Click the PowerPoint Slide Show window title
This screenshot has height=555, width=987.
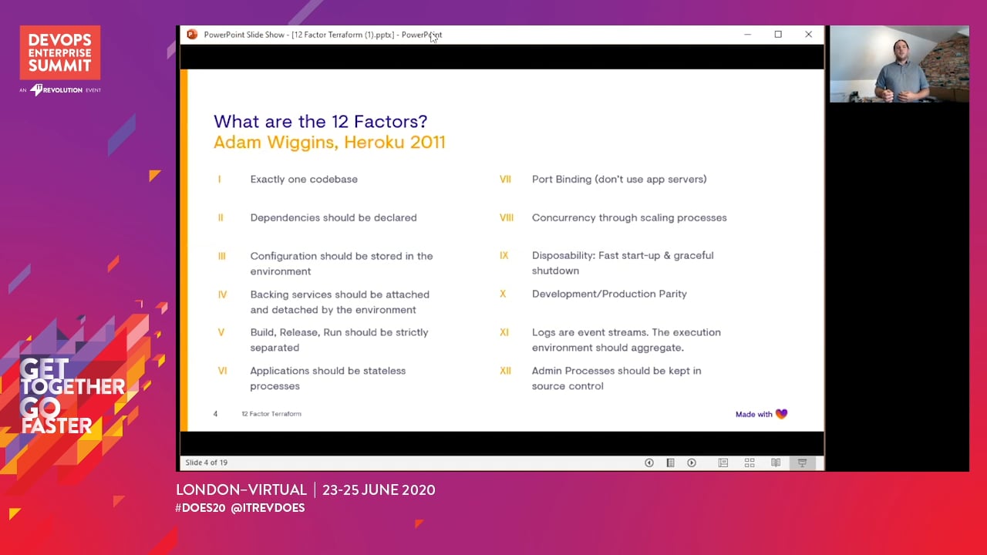tap(323, 35)
